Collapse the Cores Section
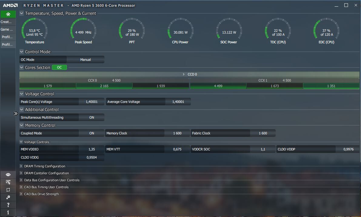This screenshot has height=217, width=361. pos(22,67)
